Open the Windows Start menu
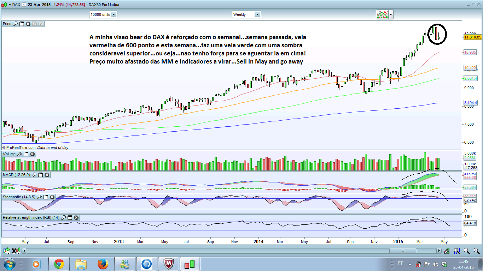The width and height of the screenshot is (483, 271). pyautogui.click(x=10, y=264)
